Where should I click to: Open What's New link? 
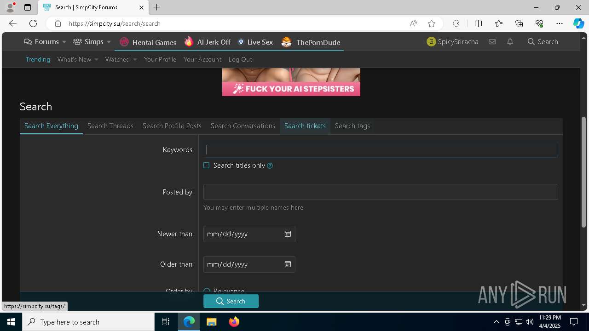pos(75,59)
